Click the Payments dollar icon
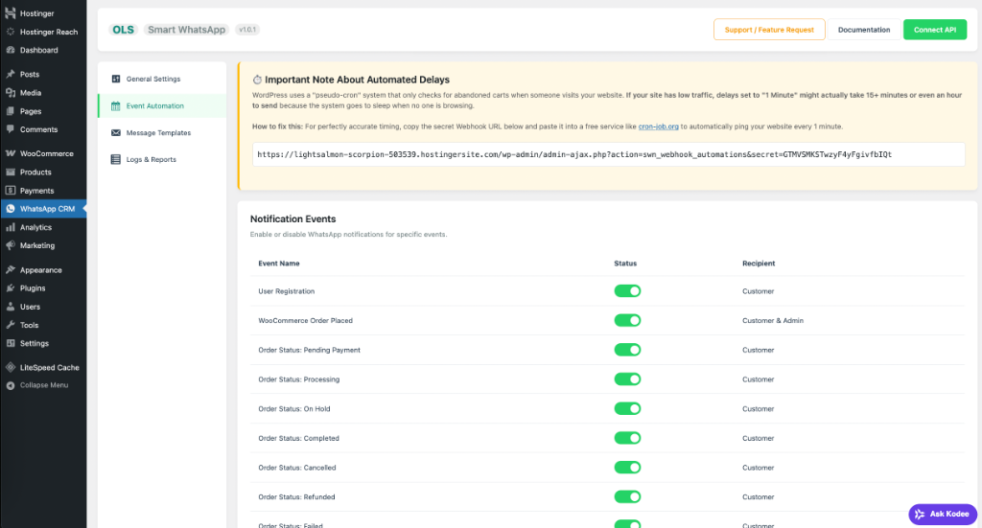982x528 pixels. 10,190
